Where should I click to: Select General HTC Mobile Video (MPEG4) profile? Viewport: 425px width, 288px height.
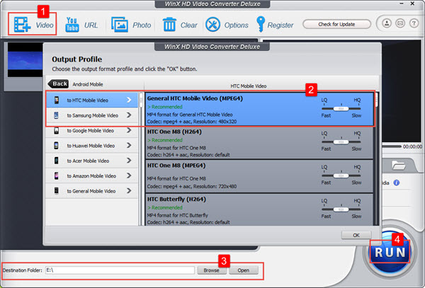point(259,110)
